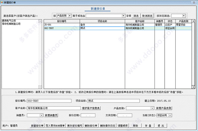
Task: Click the 产品类别 column header
Action: coord(183,21)
